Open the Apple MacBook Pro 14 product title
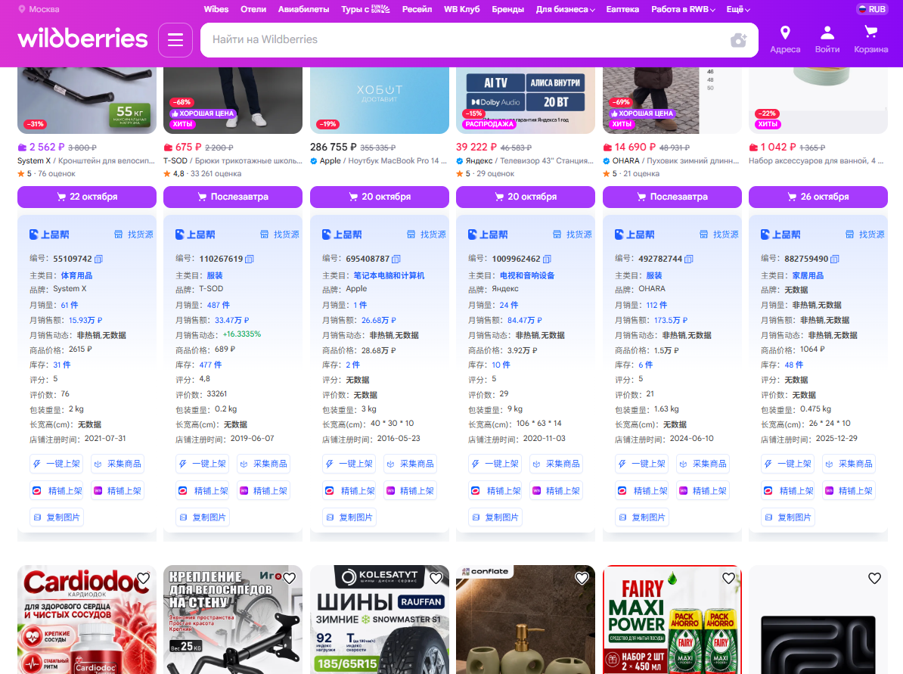 (x=378, y=160)
